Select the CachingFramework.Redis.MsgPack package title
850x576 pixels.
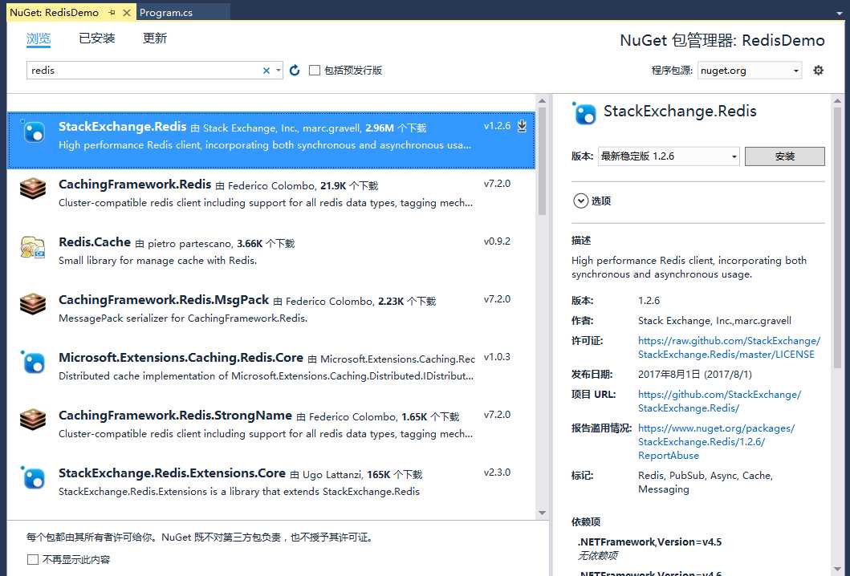click(x=163, y=300)
